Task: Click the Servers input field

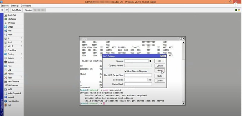Action: point(137,61)
